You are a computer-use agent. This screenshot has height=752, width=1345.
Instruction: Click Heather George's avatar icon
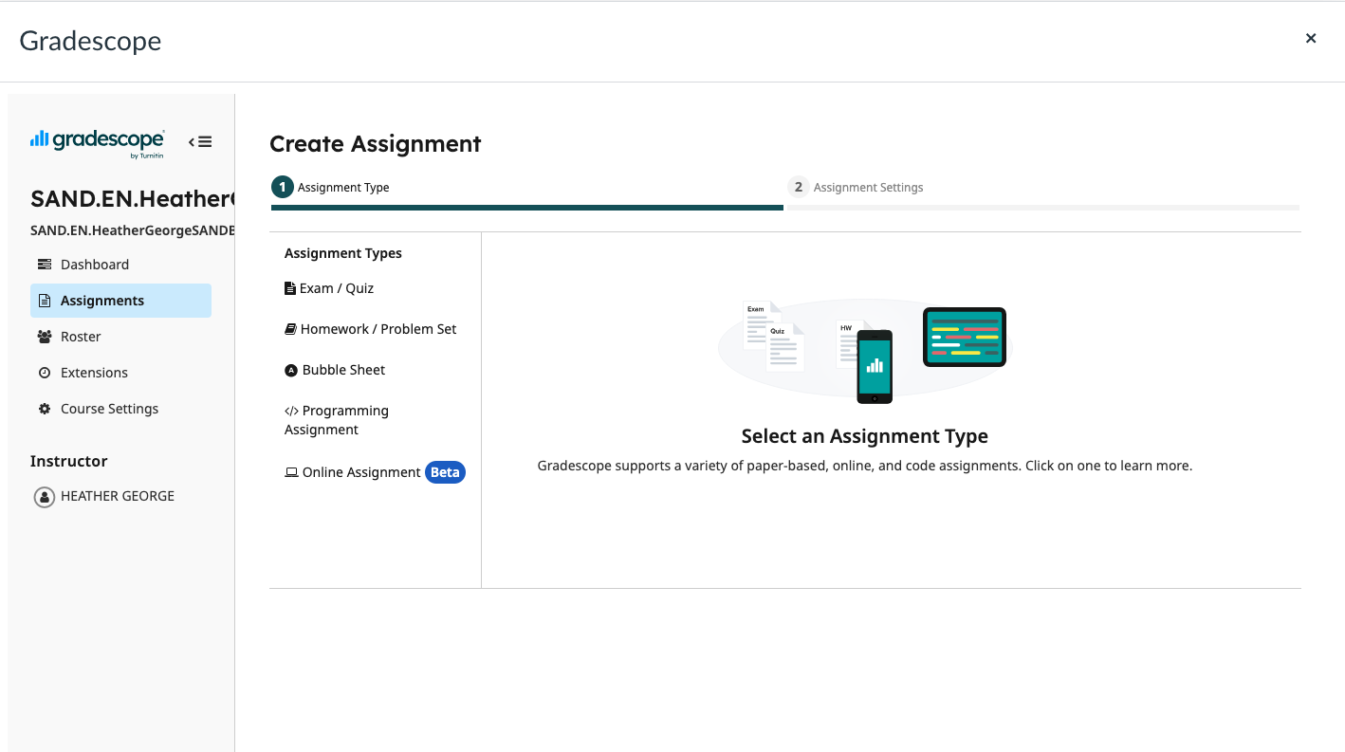45,497
